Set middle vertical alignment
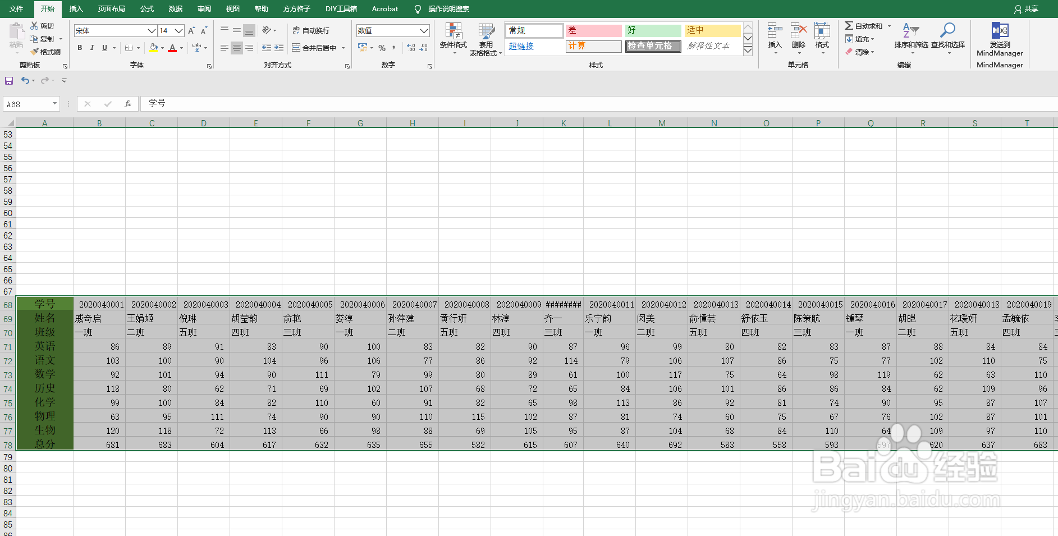Screen dimensions: 1058x536 click(237, 30)
